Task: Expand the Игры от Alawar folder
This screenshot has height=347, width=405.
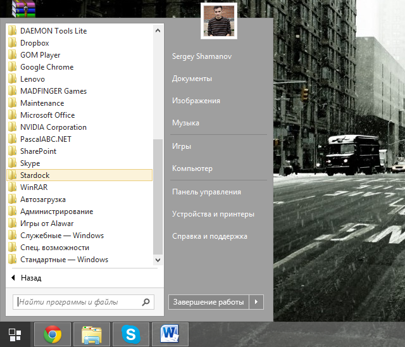Action: [79, 224]
